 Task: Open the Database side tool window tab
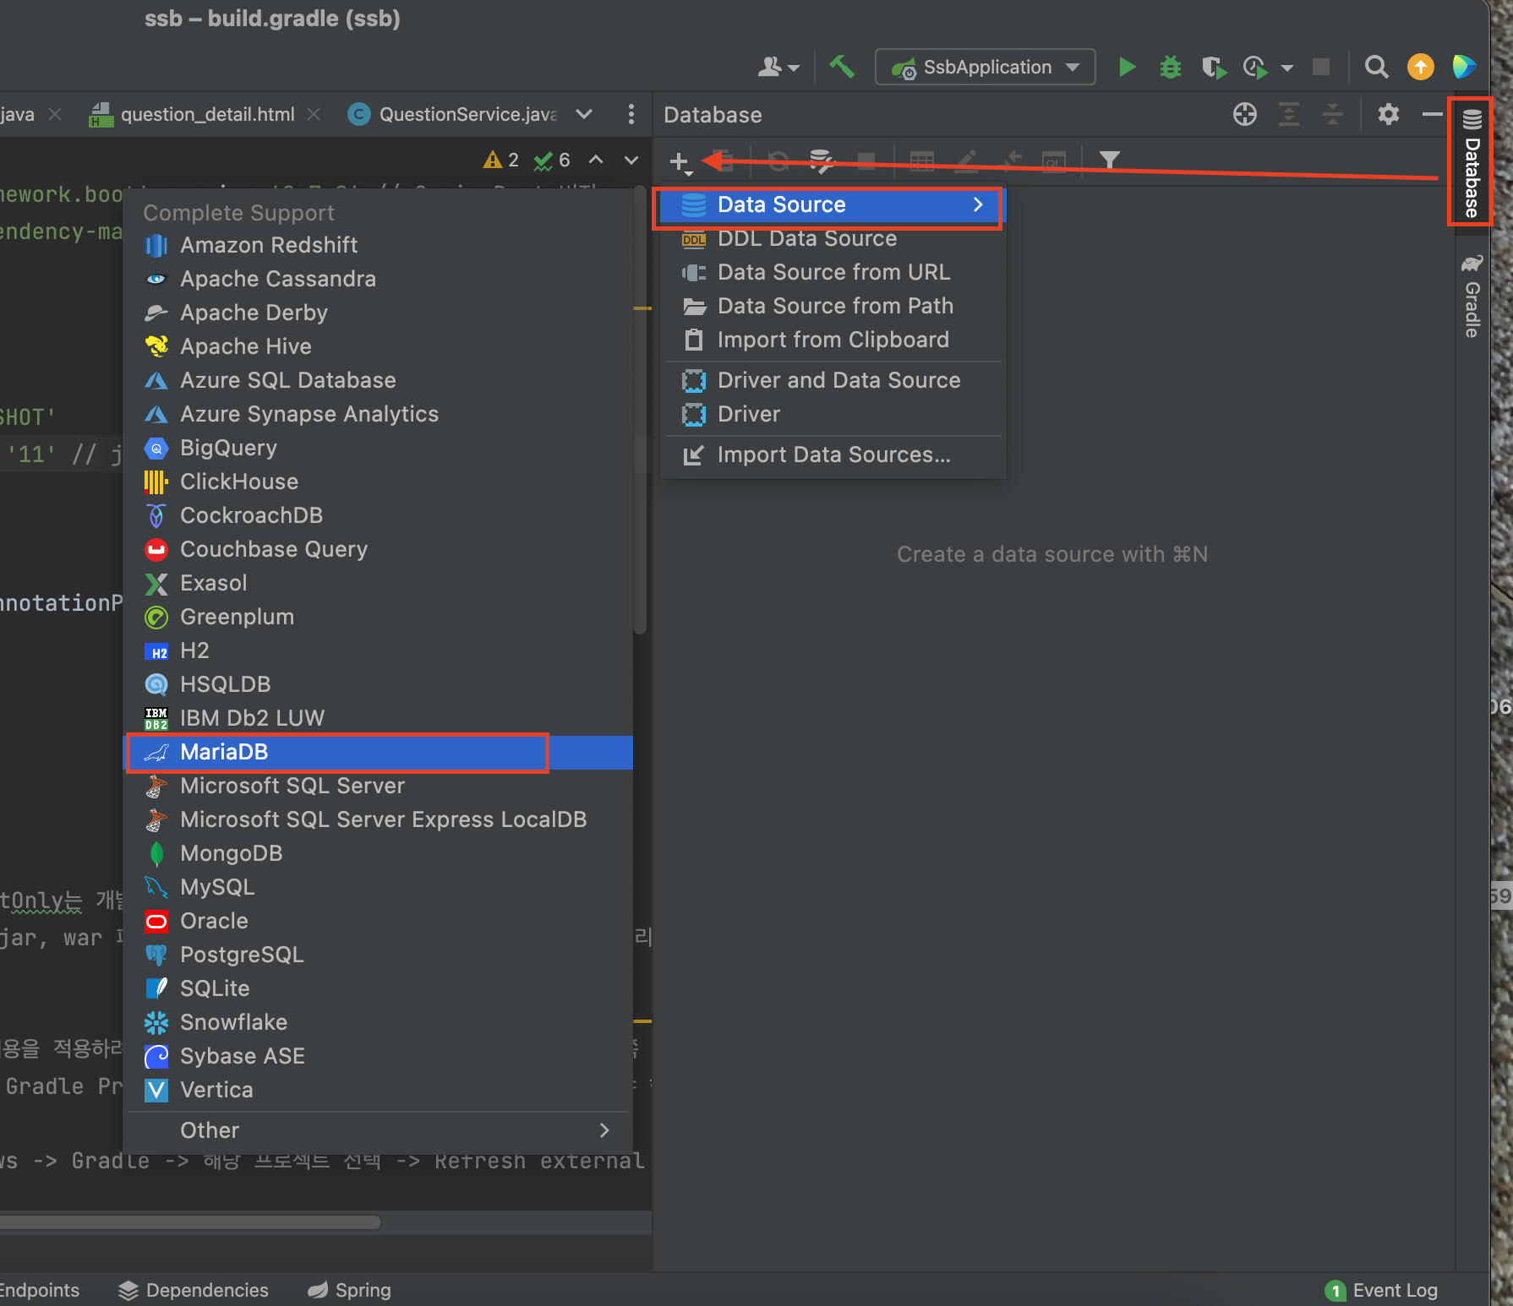point(1472,163)
